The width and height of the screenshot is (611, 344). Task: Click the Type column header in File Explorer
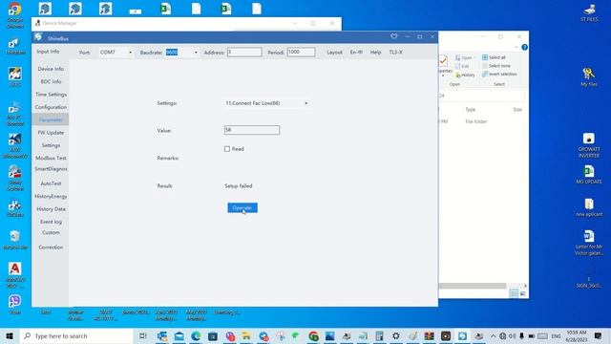(x=471, y=110)
